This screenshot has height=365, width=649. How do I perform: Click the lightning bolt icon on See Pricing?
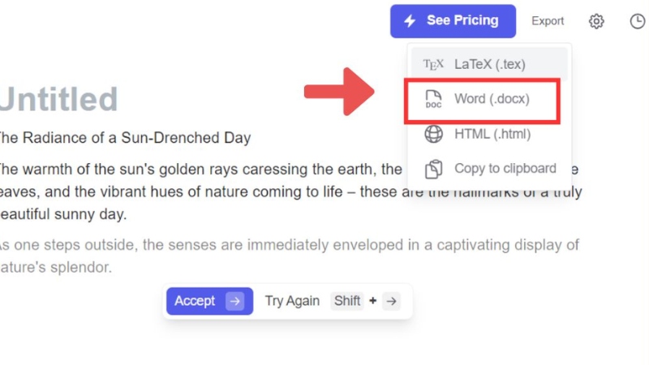[410, 21]
